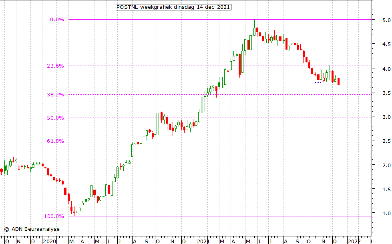Screen dimensions: 392x244
Task: Click the peak candlestick touching the 0.0% line
Action: click(x=255, y=28)
